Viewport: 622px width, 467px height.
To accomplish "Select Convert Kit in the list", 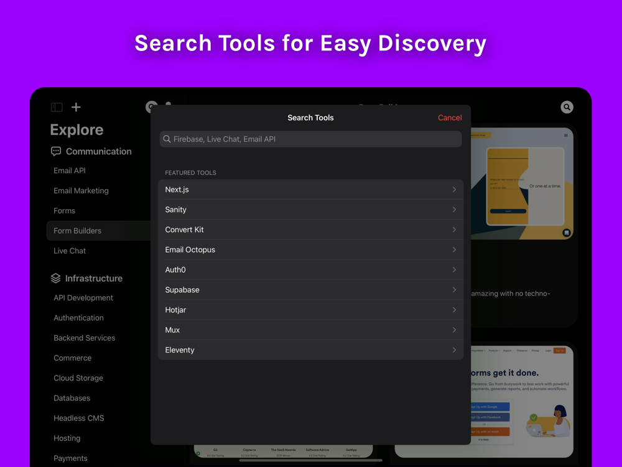I will point(310,230).
